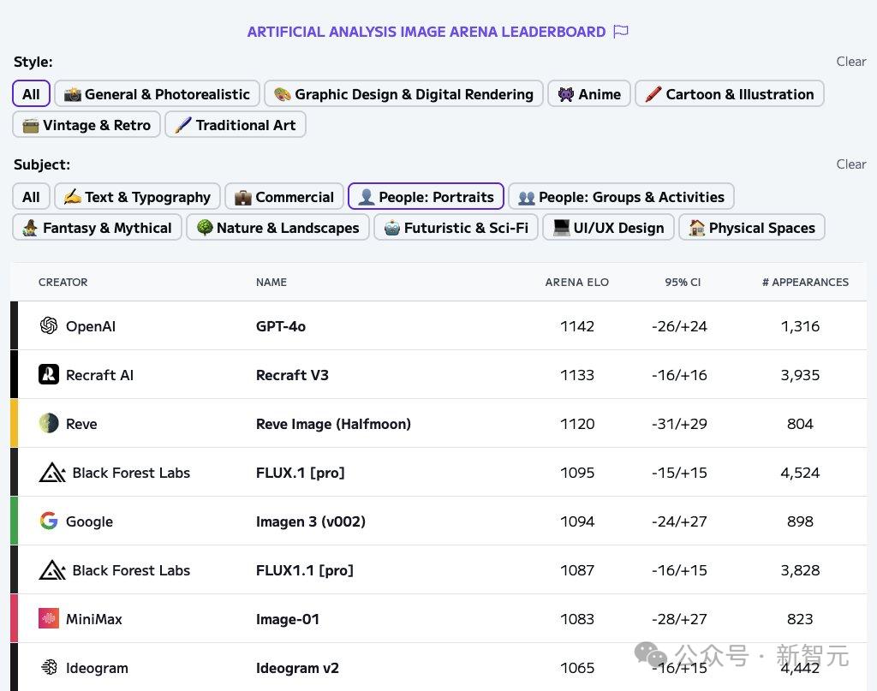This screenshot has width=877, height=691.
Task: Click the FLUX.1 [pro] model name
Action: pos(301,473)
